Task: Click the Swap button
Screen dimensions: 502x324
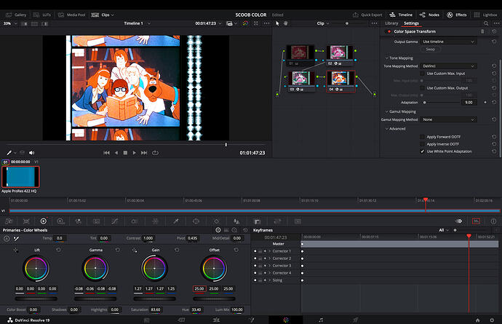Action: (x=430, y=50)
